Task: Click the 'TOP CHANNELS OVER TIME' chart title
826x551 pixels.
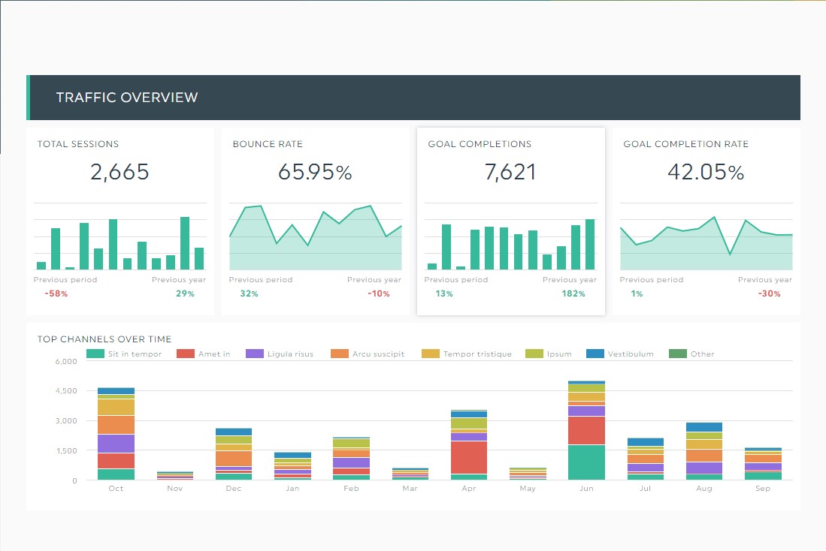Action: pos(104,339)
